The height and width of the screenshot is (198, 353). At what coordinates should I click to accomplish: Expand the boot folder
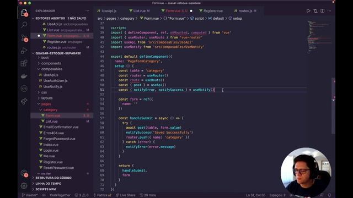coord(45,57)
